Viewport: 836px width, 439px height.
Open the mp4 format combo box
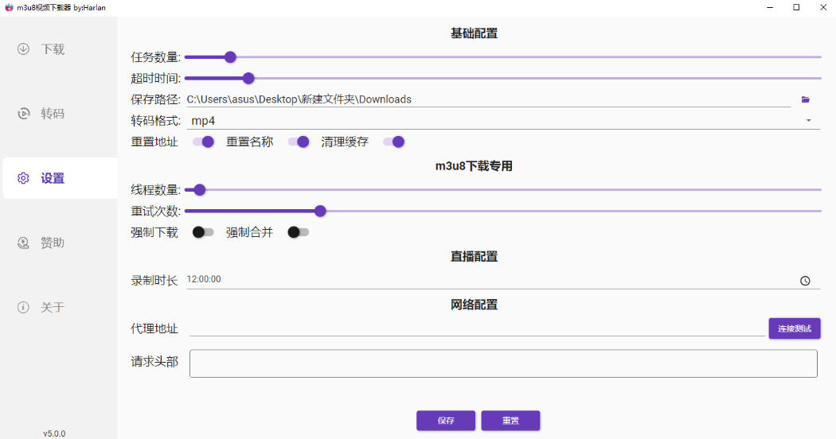click(503, 121)
